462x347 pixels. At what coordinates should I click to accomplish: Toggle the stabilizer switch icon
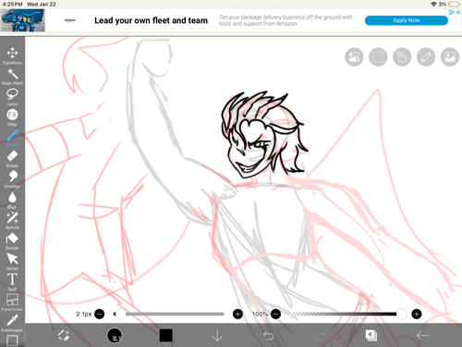click(354, 57)
